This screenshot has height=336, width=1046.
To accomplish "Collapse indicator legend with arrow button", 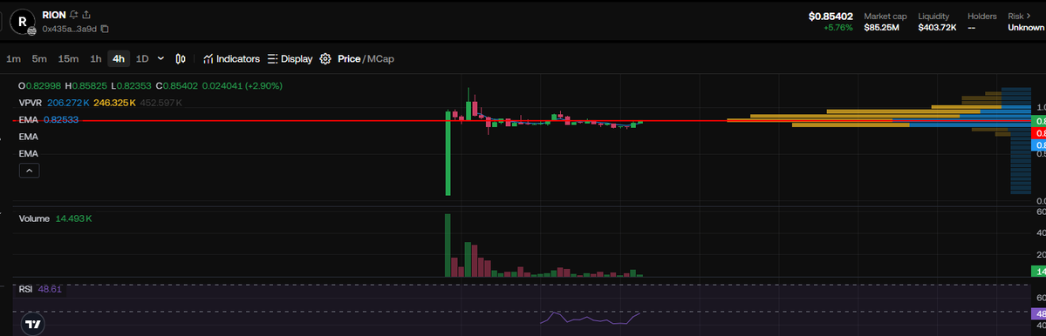I will 29,171.
